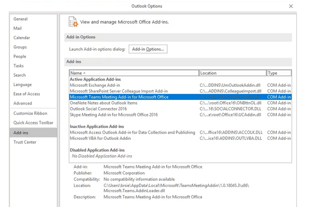Open Quick Access Toolbar settings

point(33,123)
